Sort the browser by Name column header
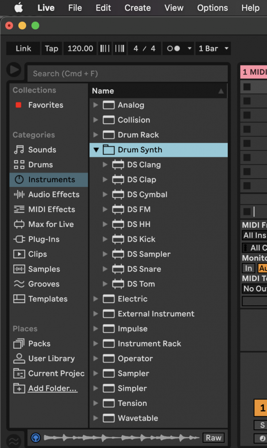 click(x=158, y=91)
